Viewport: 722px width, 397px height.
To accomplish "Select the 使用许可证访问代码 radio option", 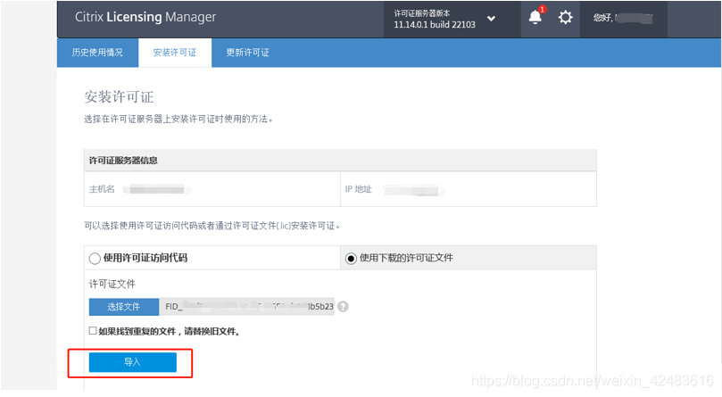I will pos(95,259).
